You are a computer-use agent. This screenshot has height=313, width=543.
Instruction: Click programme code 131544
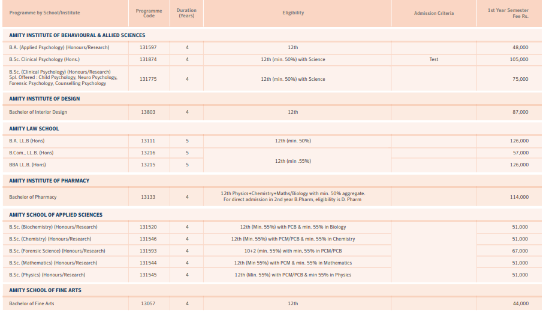coord(148,263)
